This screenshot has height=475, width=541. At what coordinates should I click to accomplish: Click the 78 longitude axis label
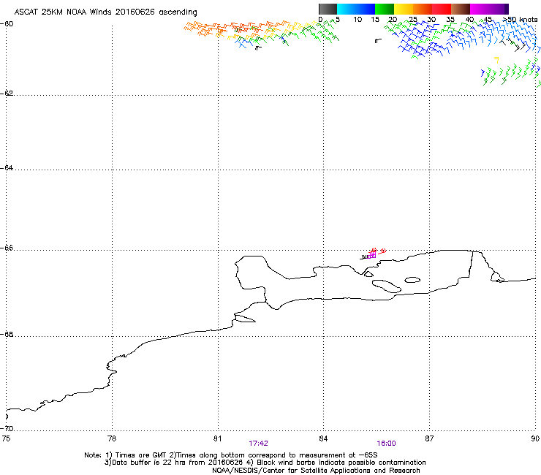pos(112,438)
